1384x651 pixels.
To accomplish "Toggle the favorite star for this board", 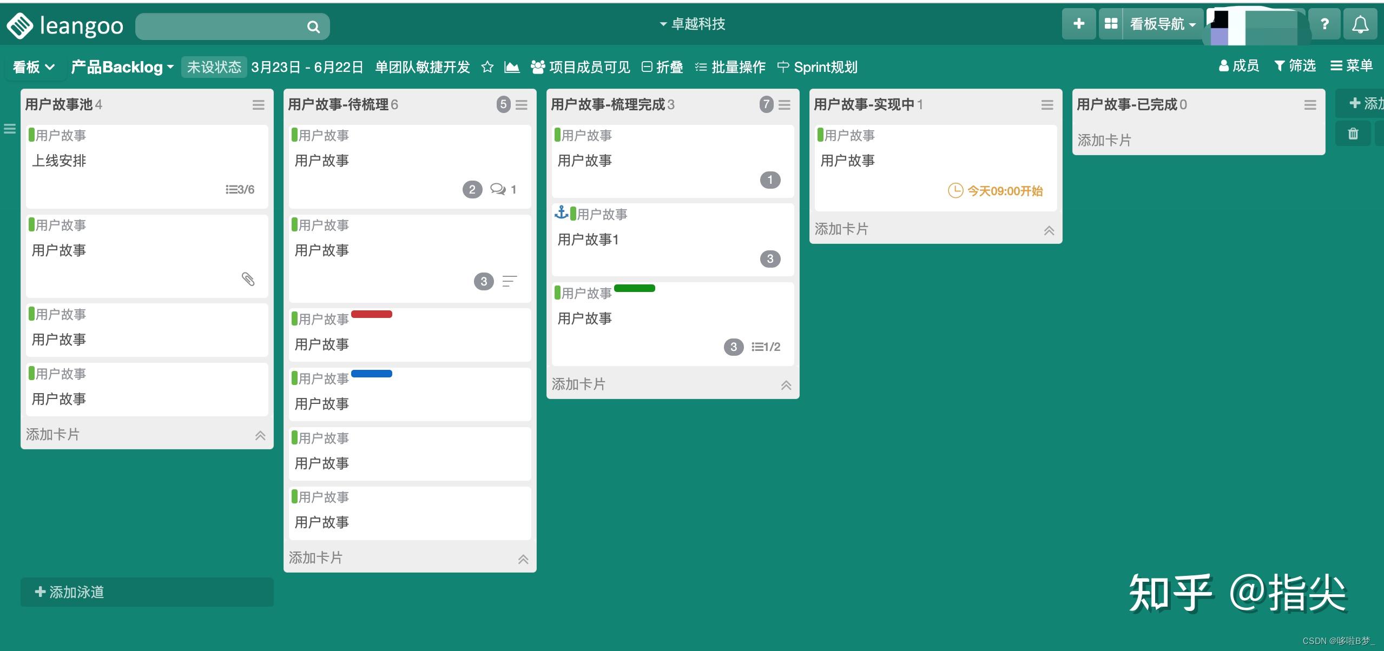I will point(487,67).
